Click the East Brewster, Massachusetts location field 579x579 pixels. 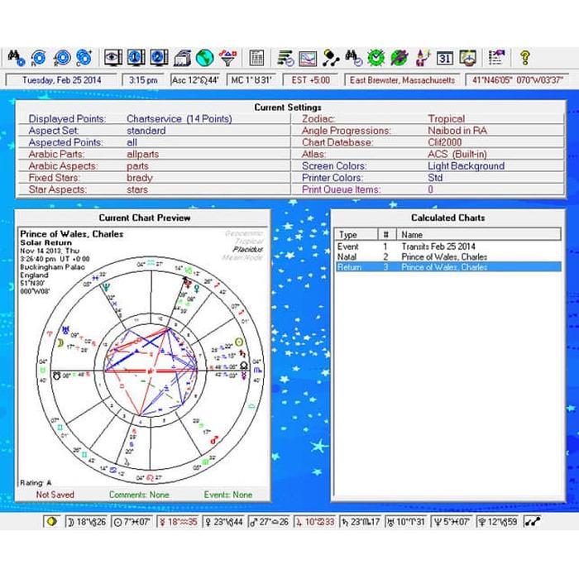(x=401, y=80)
